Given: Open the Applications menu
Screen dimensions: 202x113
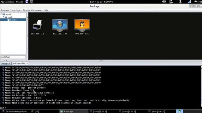Looking at the screenshot, I should 7,2.
